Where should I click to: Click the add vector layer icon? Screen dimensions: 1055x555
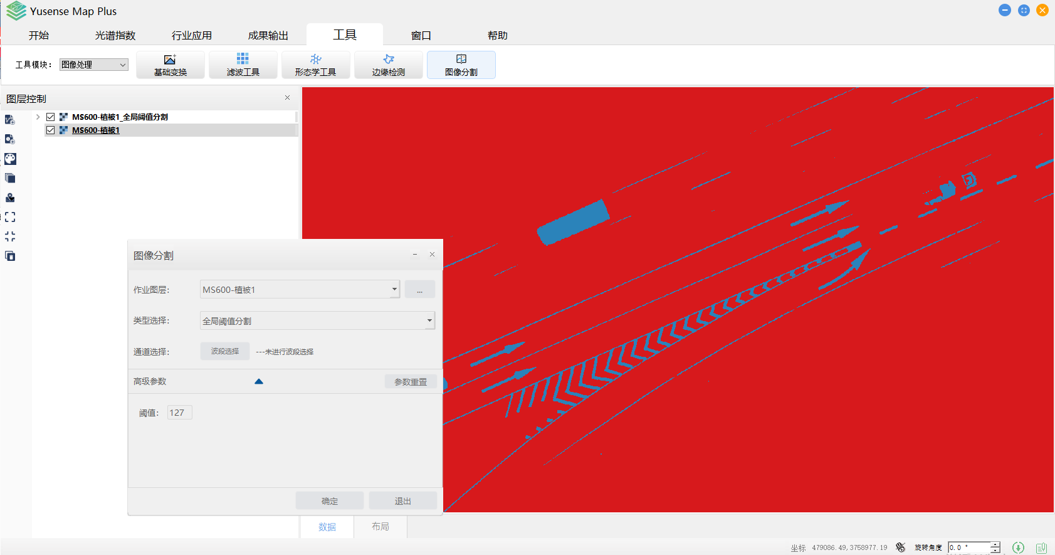(x=10, y=120)
